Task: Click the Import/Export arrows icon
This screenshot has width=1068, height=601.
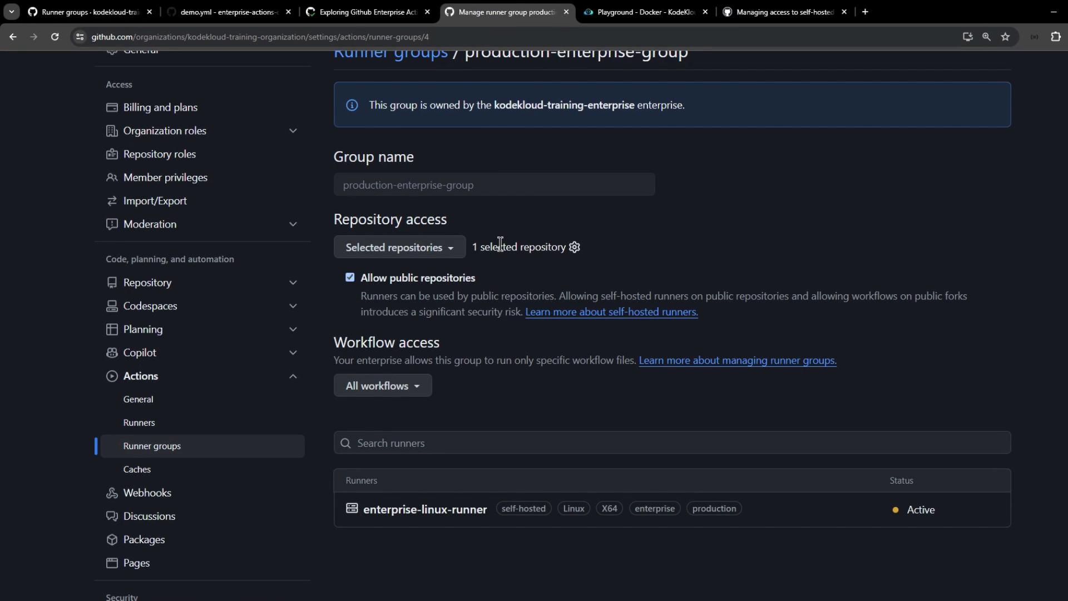Action: click(112, 201)
